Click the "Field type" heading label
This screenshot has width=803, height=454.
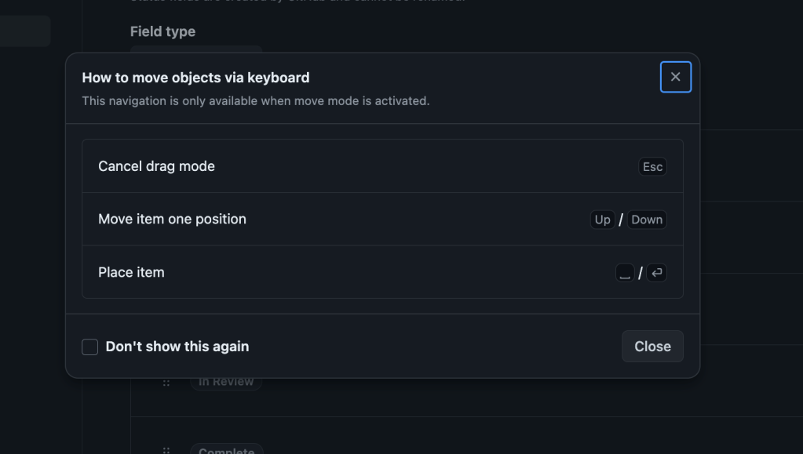click(x=162, y=31)
